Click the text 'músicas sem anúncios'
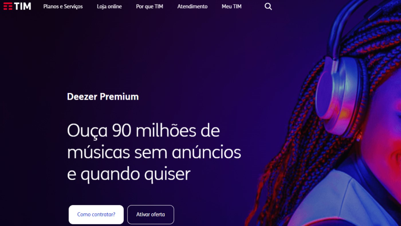Image resolution: width=401 pixels, height=226 pixels. point(154,153)
